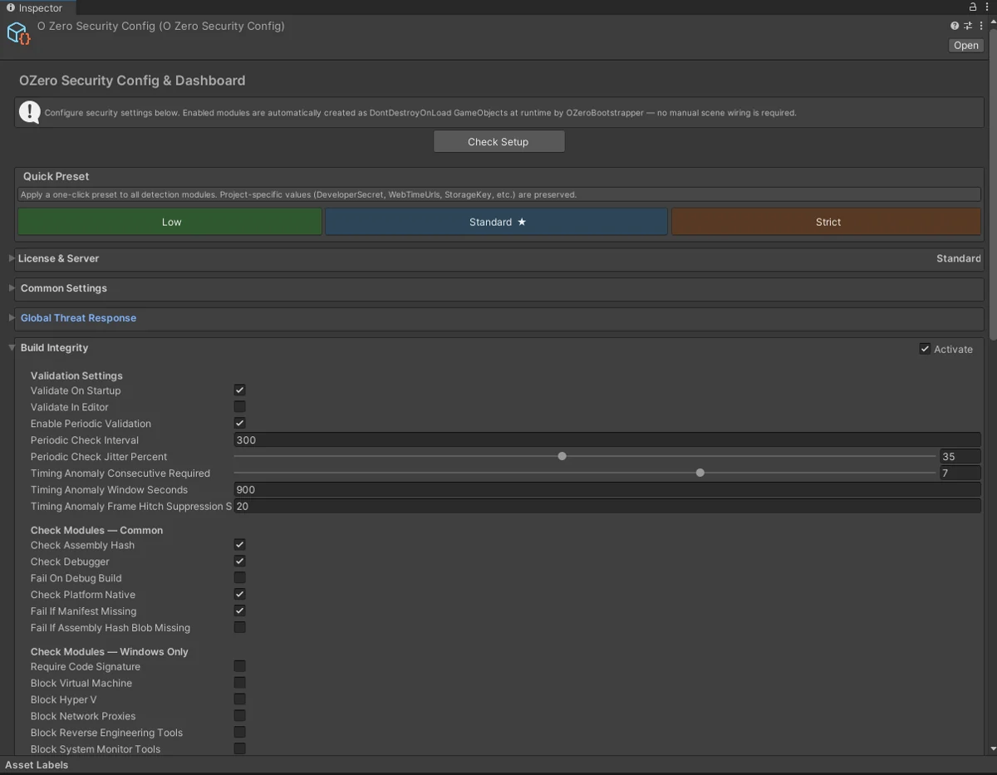
Task: Click the Jitter Percent value box showing 35
Action: coord(960,457)
